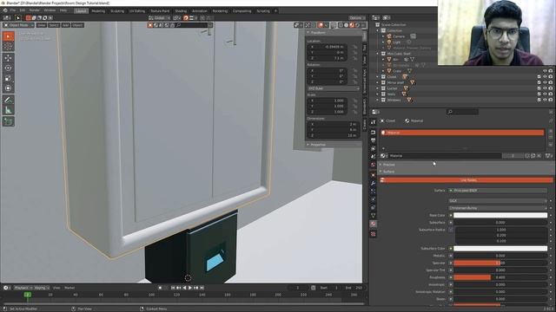This screenshot has height=312, width=556.
Task: Select the Add Cube tool
Action: coord(8,121)
